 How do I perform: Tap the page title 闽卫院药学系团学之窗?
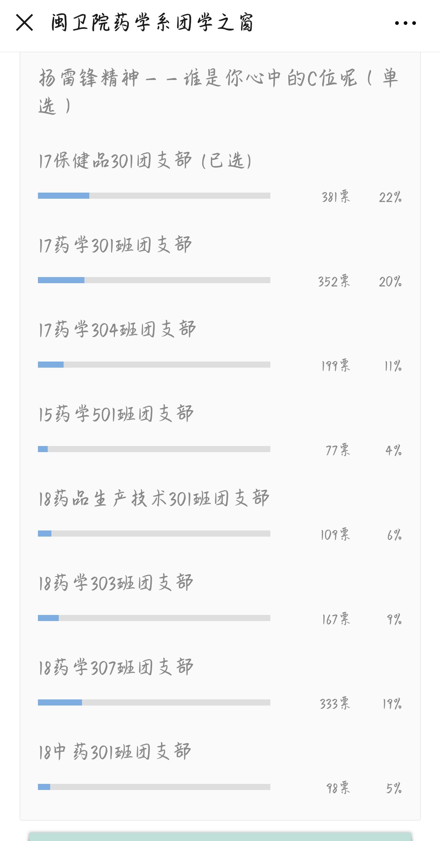(x=153, y=23)
